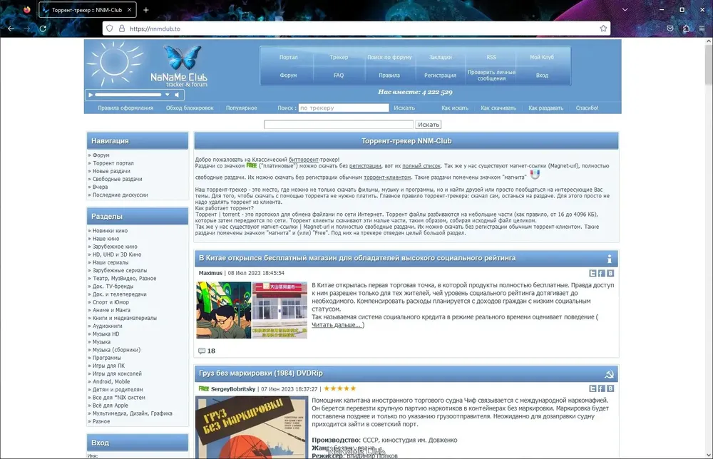Click the five-star rating

[x=339, y=388]
